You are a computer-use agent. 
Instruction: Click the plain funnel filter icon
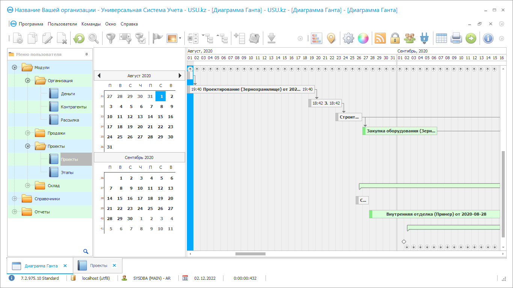pos(110,38)
